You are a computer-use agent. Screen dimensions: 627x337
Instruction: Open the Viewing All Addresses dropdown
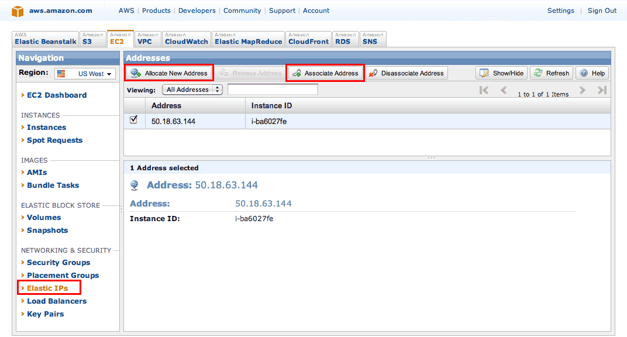pyautogui.click(x=192, y=90)
